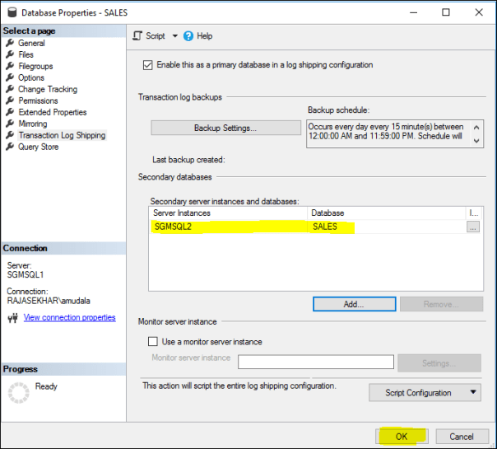
Task: Click the Monitor server instance text field
Action: (x=315, y=362)
